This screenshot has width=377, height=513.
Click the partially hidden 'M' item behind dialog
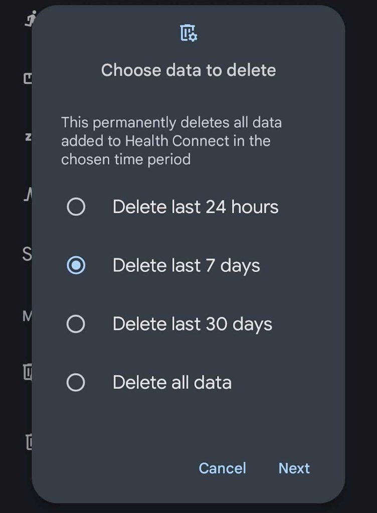[27, 316]
